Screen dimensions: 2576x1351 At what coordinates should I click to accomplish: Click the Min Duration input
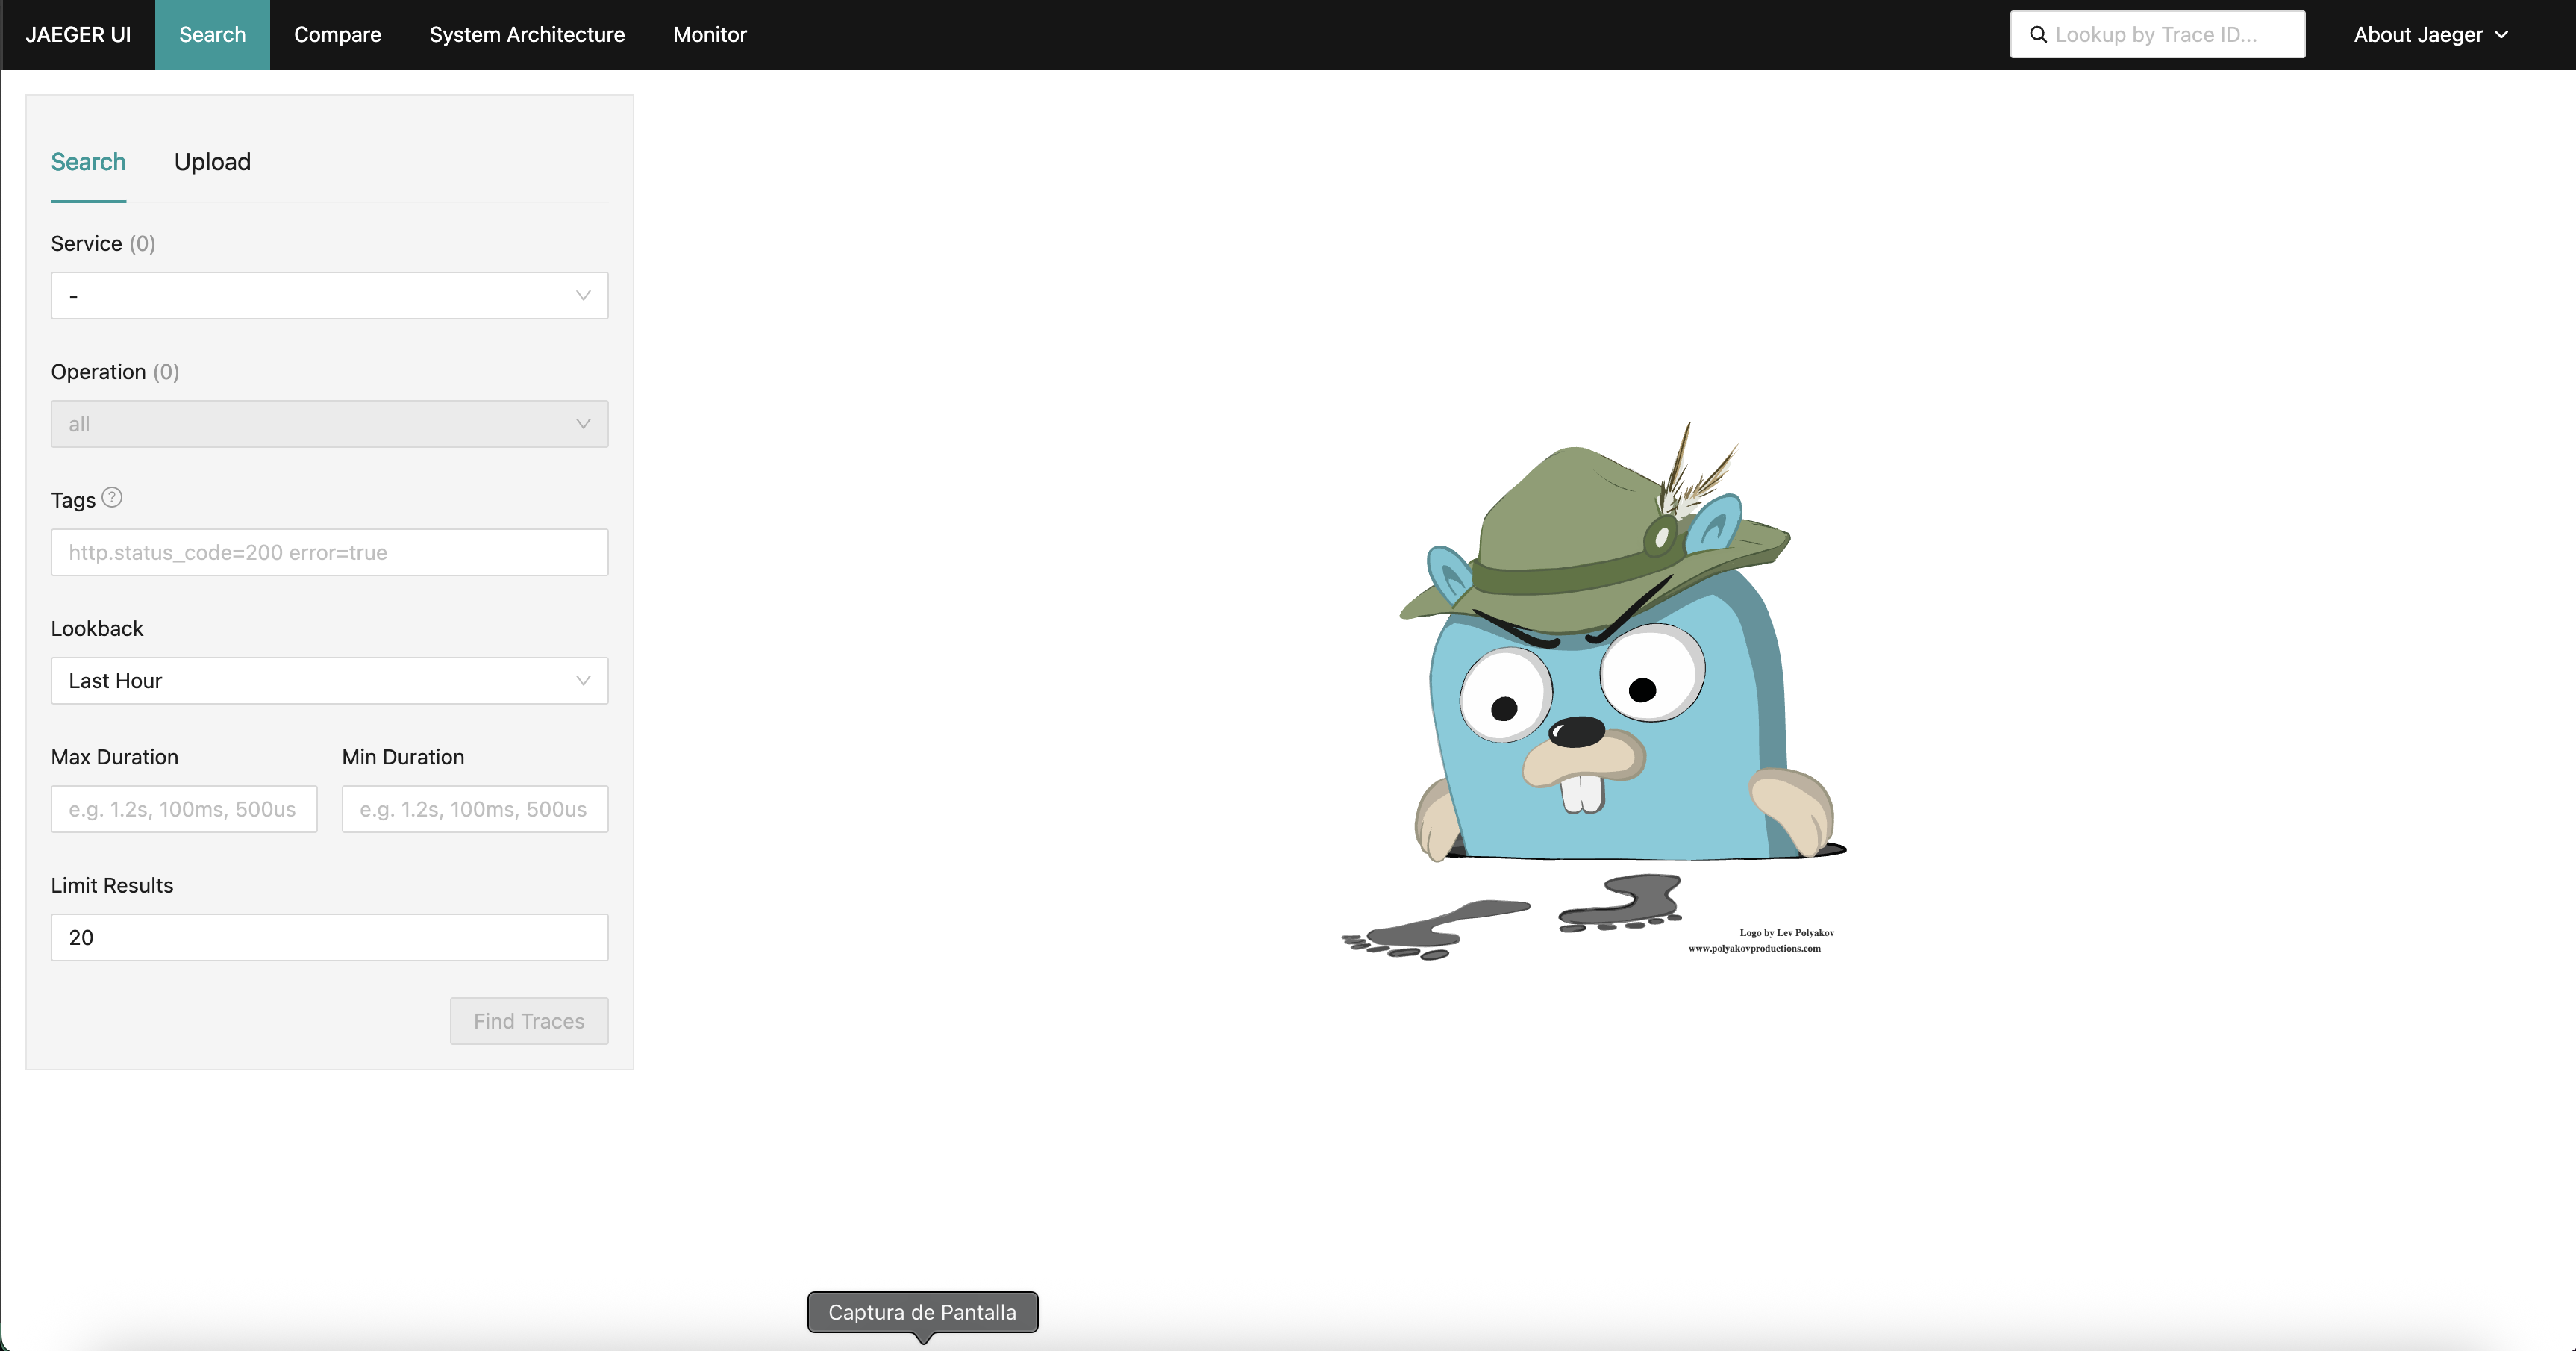(x=475, y=809)
